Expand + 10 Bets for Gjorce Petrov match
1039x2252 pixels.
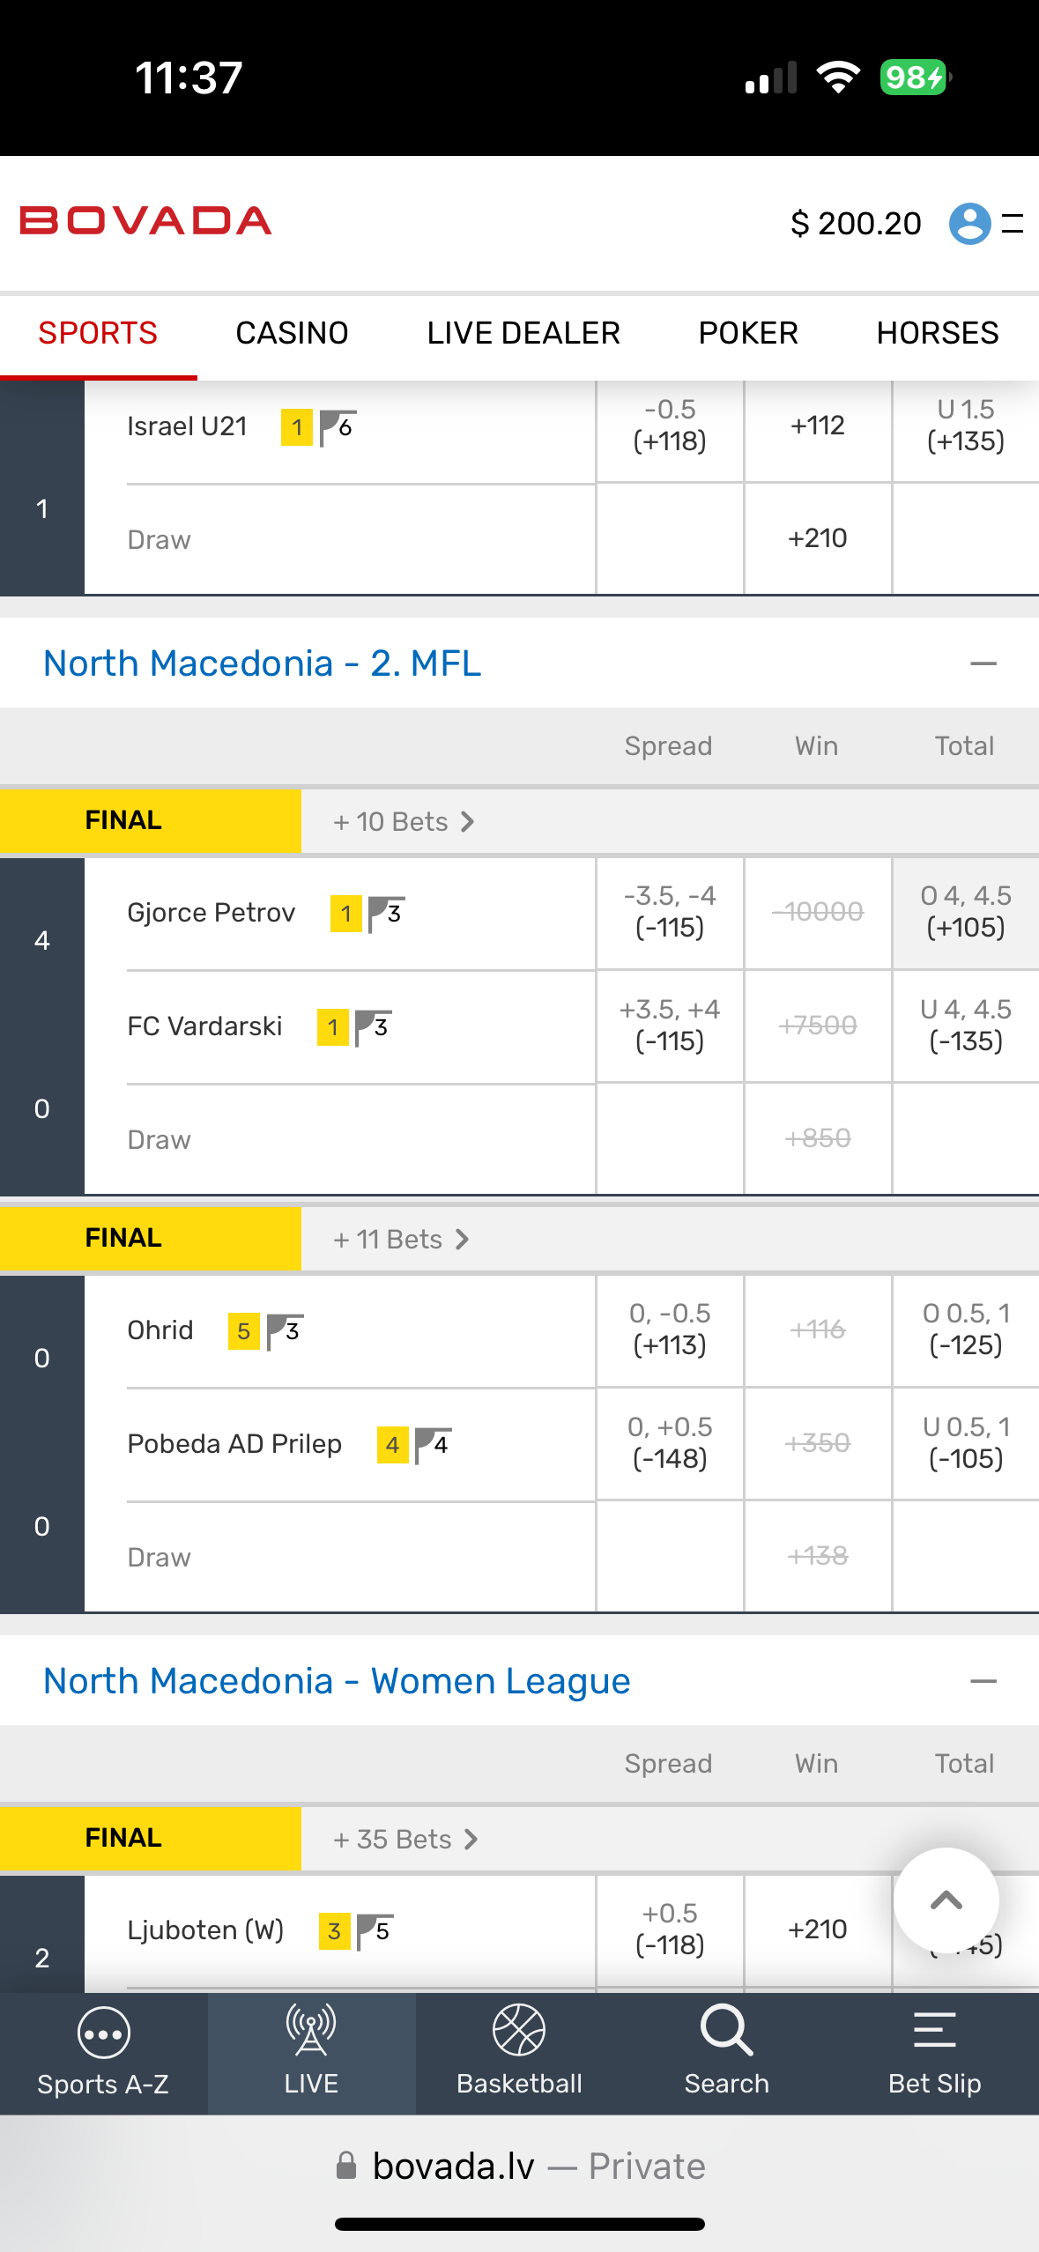tap(404, 822)
